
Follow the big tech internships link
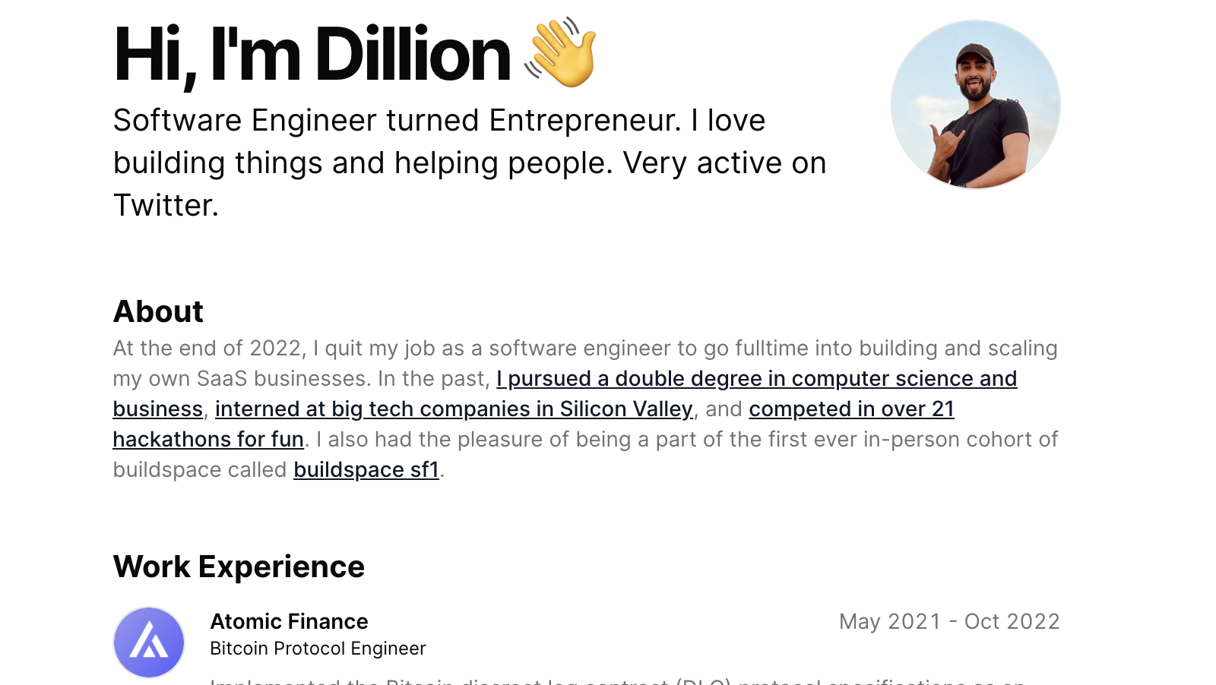click(454, 409)
